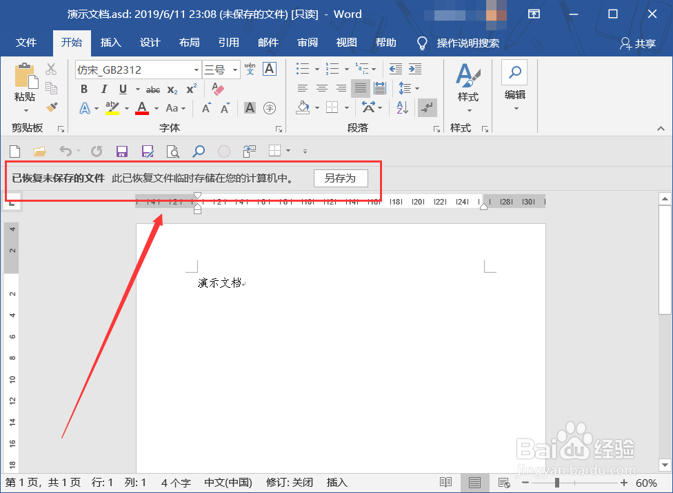Viewport: 673px width, 493px height.
Task: Toggle bold formatting
Action: coord(83,90)
